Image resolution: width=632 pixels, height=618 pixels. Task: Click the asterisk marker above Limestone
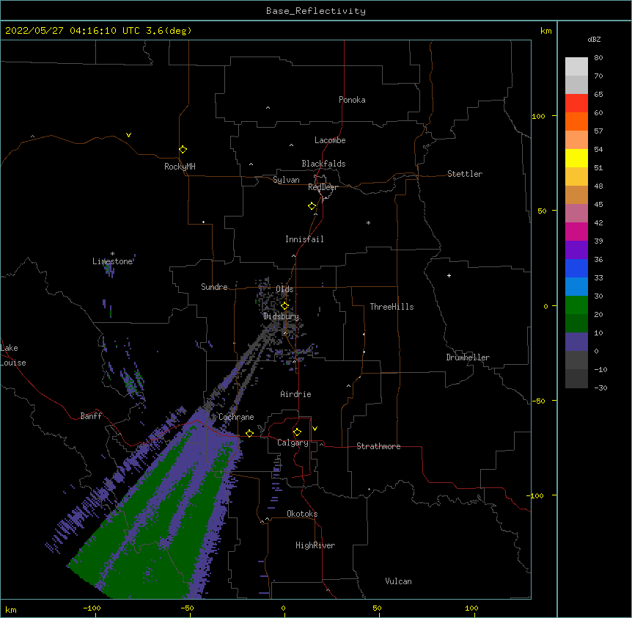click(112, 254)
